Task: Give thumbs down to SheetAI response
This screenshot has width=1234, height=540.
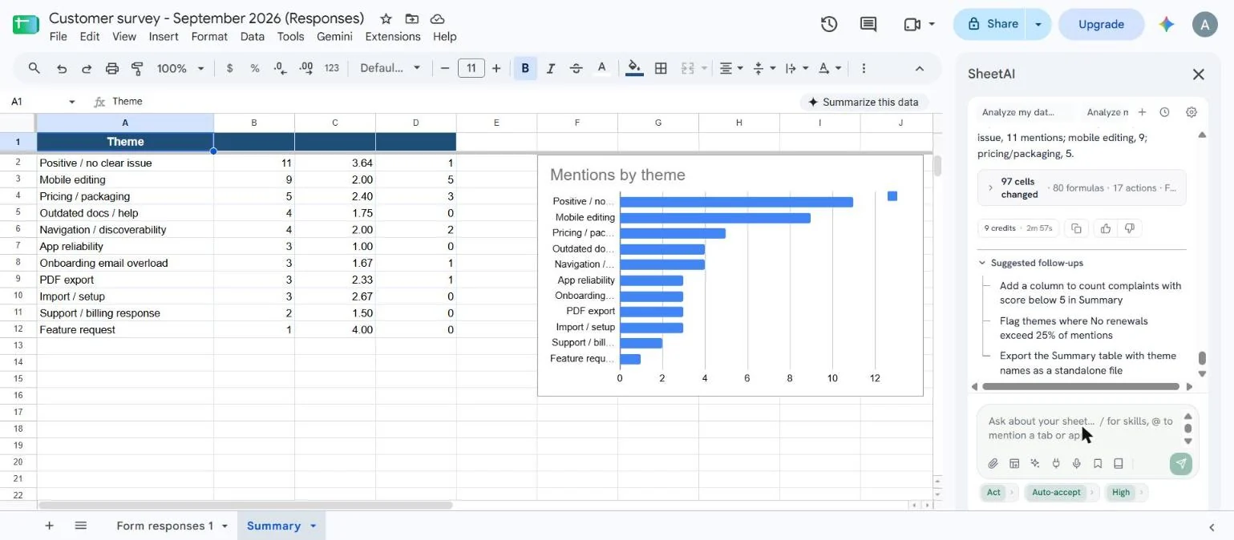Action: point(1130,228)
